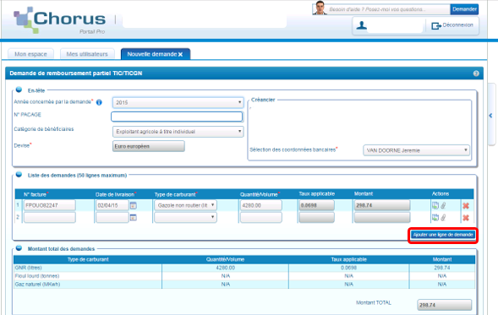Switch to the Mes utilisateurs tab

pos(87,54)
